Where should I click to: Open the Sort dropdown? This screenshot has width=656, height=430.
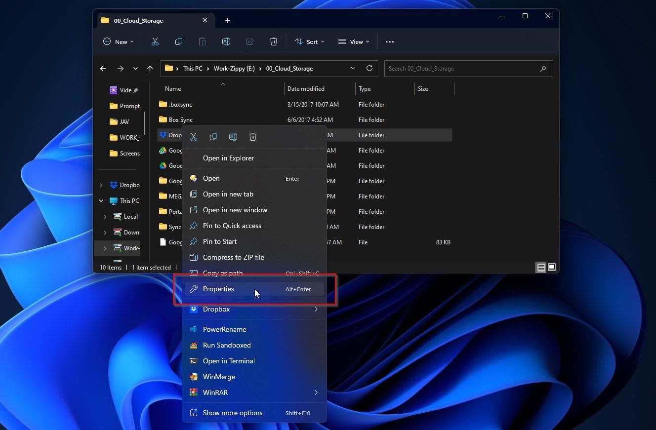tap(310, 41)
